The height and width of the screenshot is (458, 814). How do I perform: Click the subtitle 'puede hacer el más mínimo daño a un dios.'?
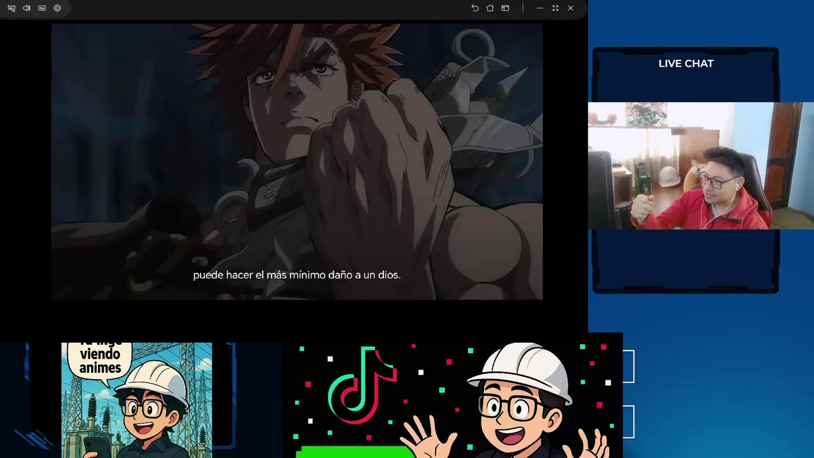(296, 275)
